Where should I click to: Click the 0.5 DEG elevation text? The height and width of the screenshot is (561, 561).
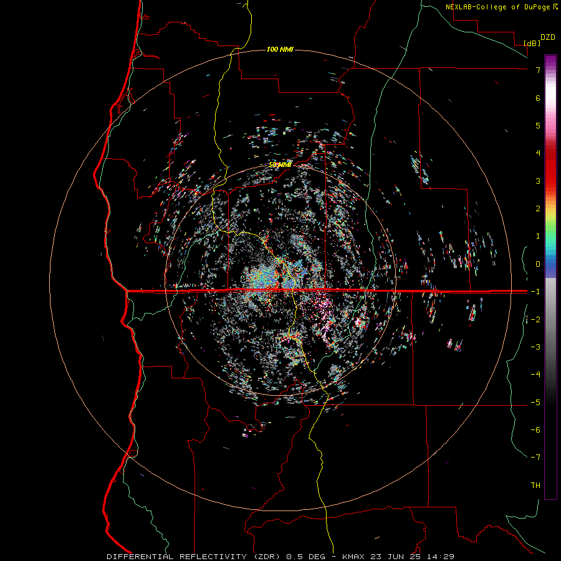click(305, 557)
